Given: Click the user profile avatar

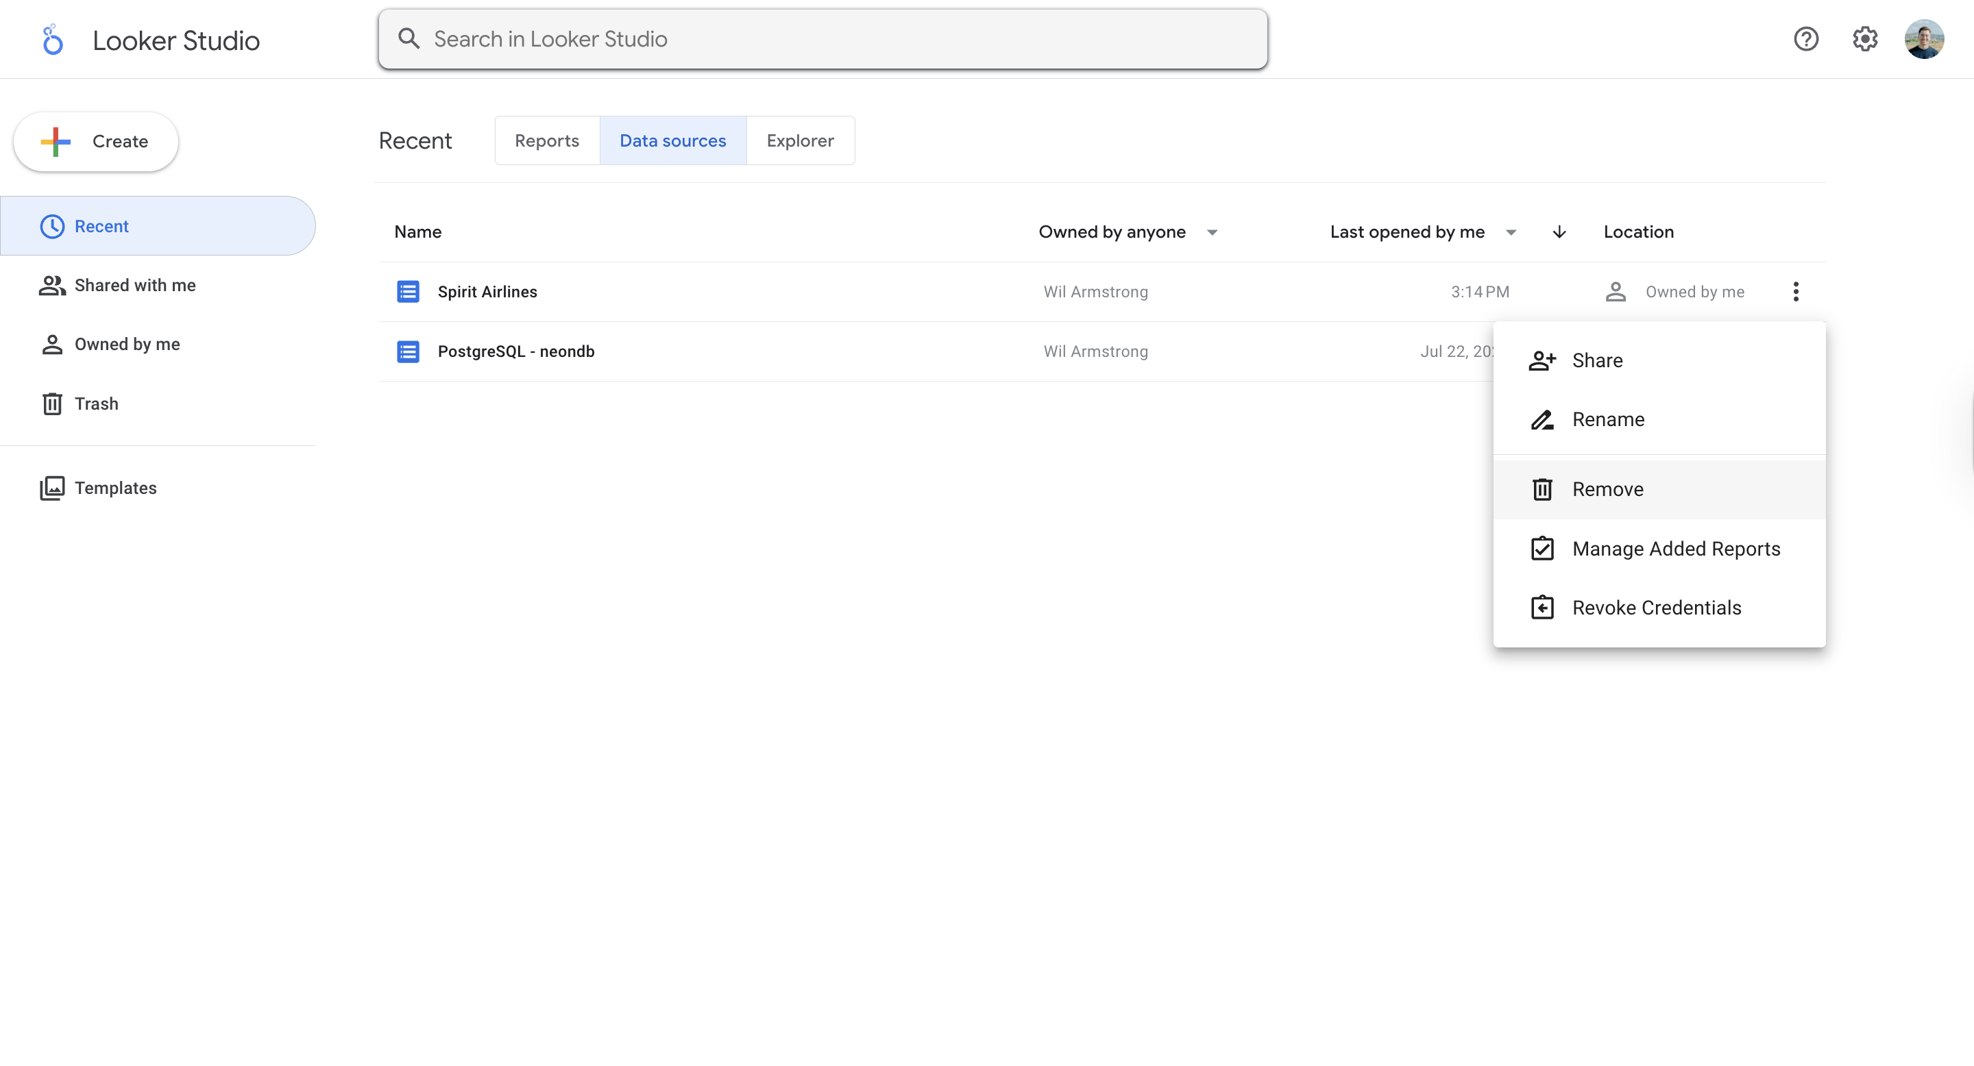Looking at the screenshot, I should tap(1923, 39).
